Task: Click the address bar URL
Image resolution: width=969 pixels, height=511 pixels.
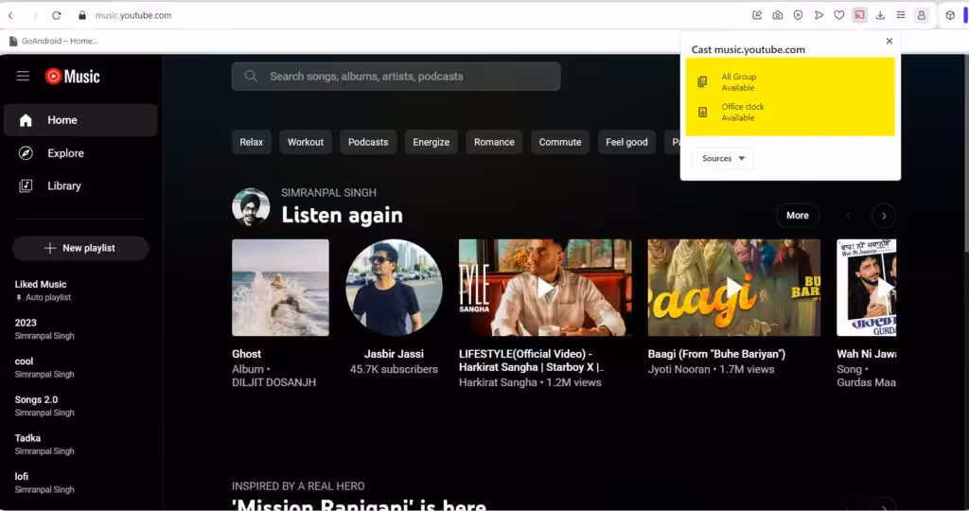Action: tap(133, 15)
